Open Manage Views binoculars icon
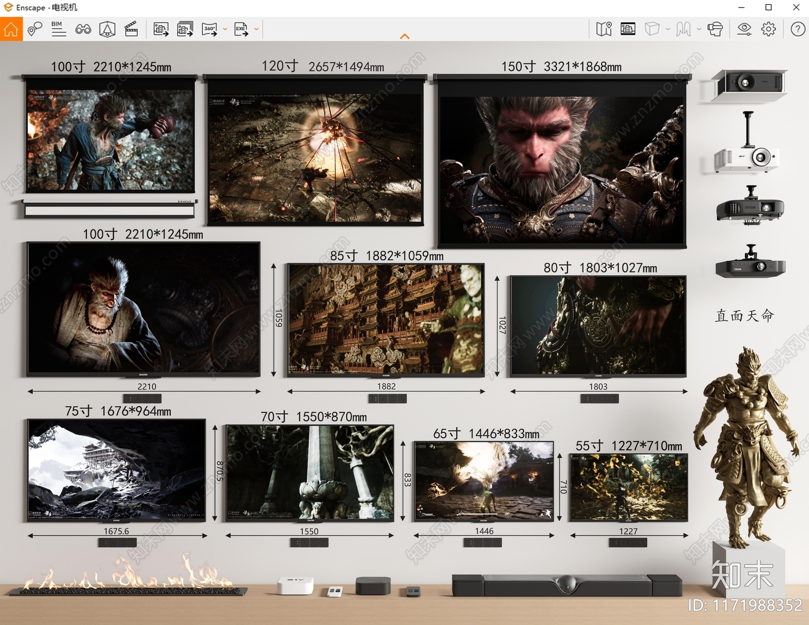This screenshot has height=625, width=809. coord(83,29)
